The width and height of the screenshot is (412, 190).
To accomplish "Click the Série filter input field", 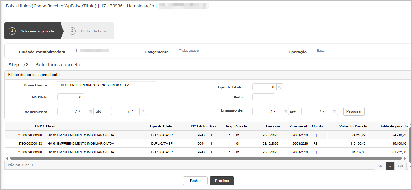I will click(263, 97).
